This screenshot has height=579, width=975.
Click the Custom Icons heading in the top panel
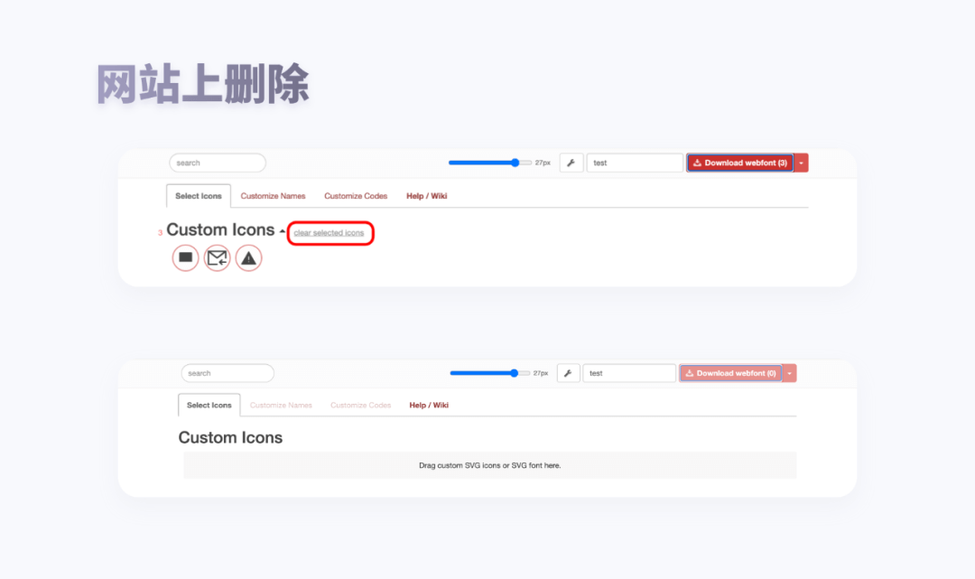tap(221, 230)
